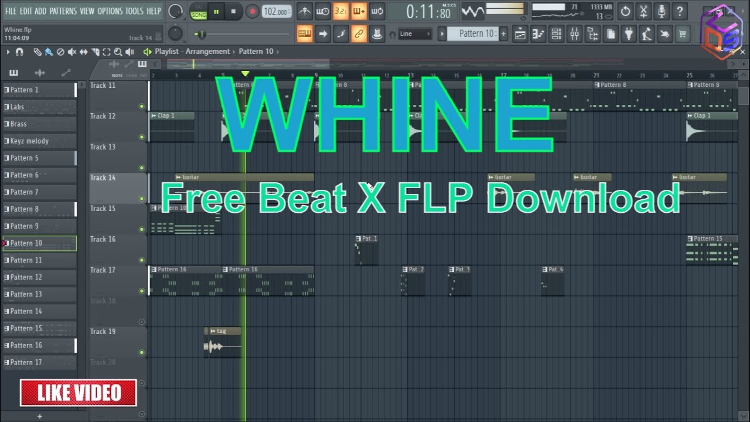Screen dimensions: 750x422
Task: Click the one-click audio recording microphone icon
Action: [662, 11]
